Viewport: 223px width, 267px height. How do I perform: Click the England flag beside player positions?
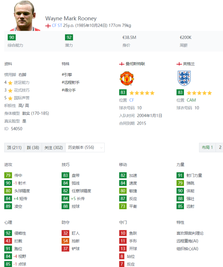[x=48, y=26]
